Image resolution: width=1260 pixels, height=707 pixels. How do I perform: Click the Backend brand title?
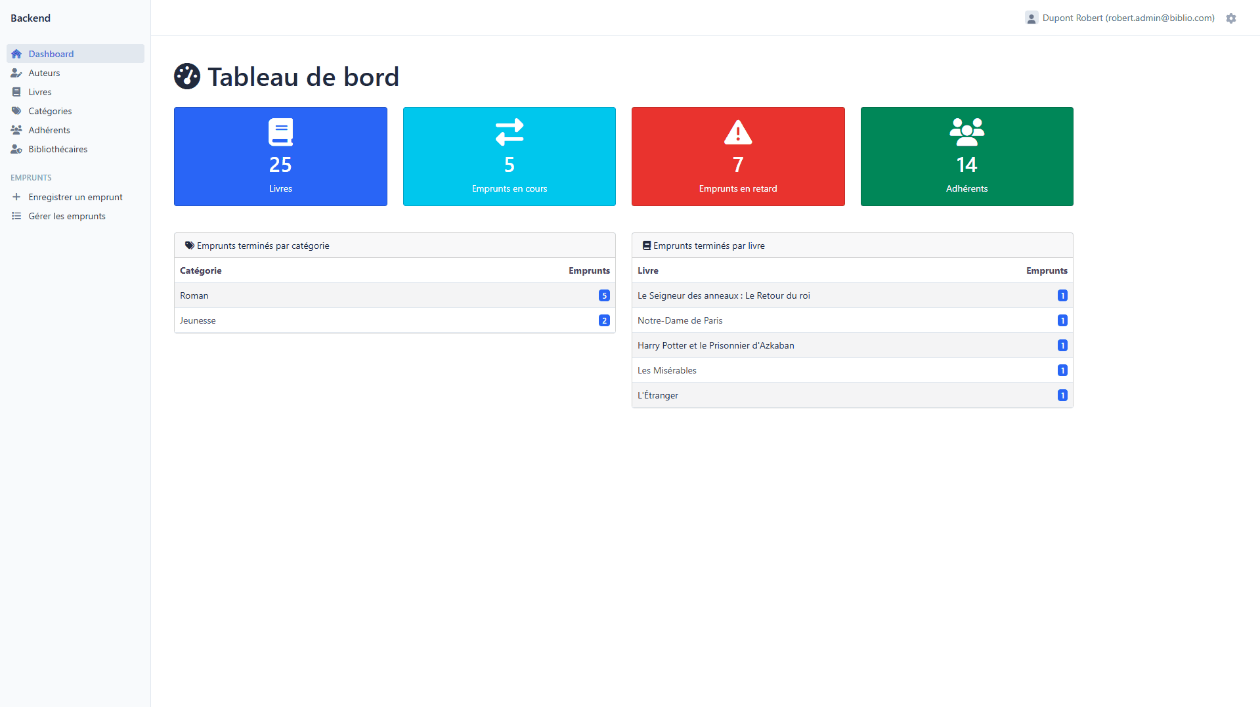(30, 18)
